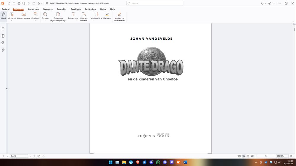Open Brave browser from taskbar
Image resolution: width=296 pixels, height=166 pixels.
(x=138, y=162)
